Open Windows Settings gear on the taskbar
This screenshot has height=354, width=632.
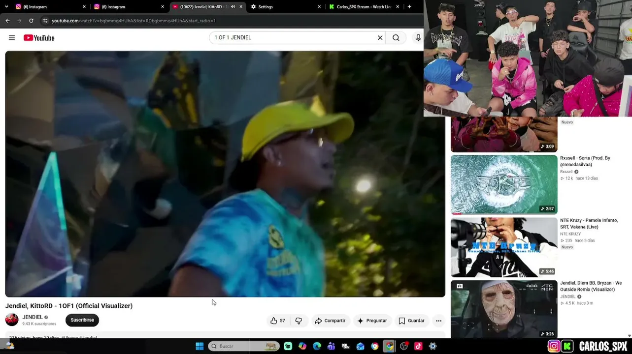(x=432, y=346)
